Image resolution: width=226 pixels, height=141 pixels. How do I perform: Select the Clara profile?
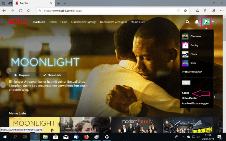[x=194, y=54]
